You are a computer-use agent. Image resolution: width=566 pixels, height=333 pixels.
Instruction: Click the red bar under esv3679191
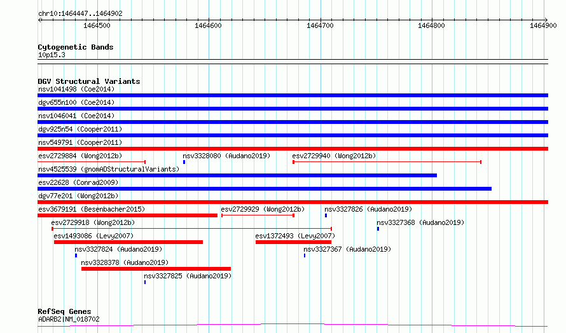[127, 215]
